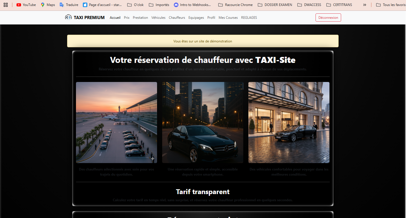Open the Importés bookmarks folder
This screenshot has width=406, height=218.
159,5
